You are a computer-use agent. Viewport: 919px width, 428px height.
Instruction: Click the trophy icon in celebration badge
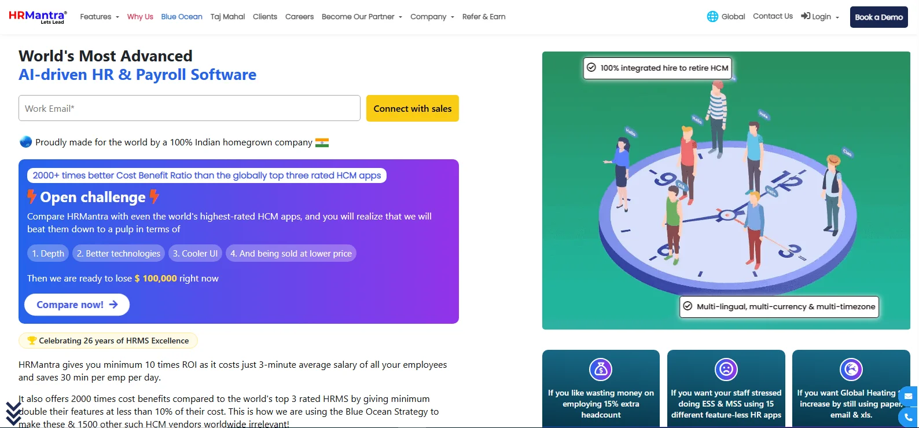(32, 341)
